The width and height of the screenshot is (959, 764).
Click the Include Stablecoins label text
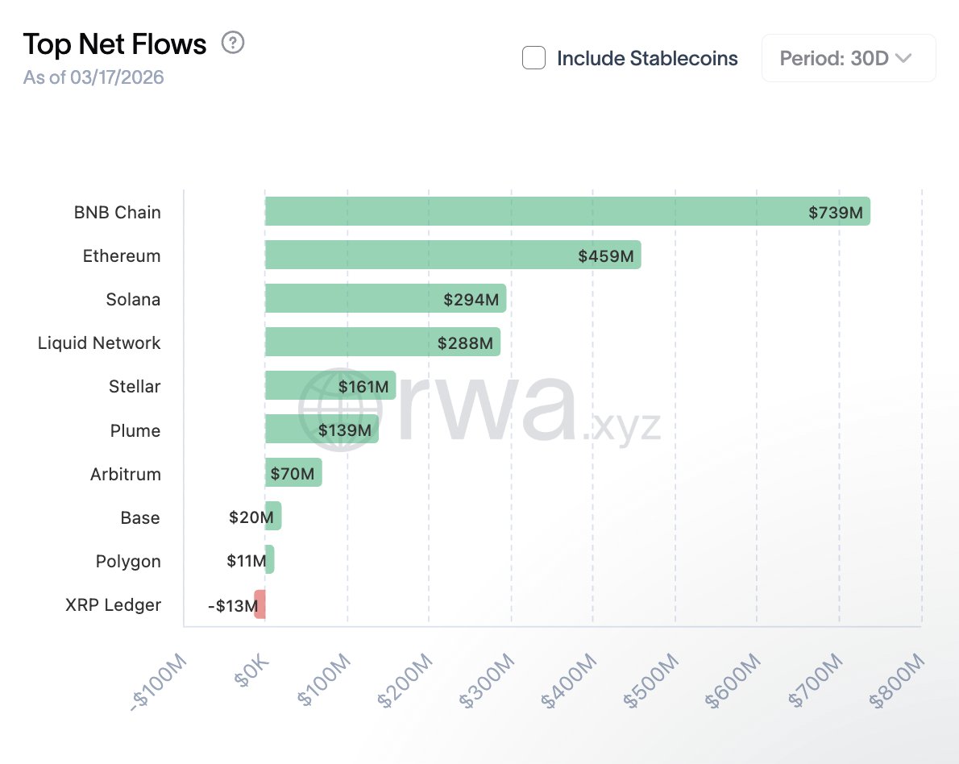click(647, 58)
